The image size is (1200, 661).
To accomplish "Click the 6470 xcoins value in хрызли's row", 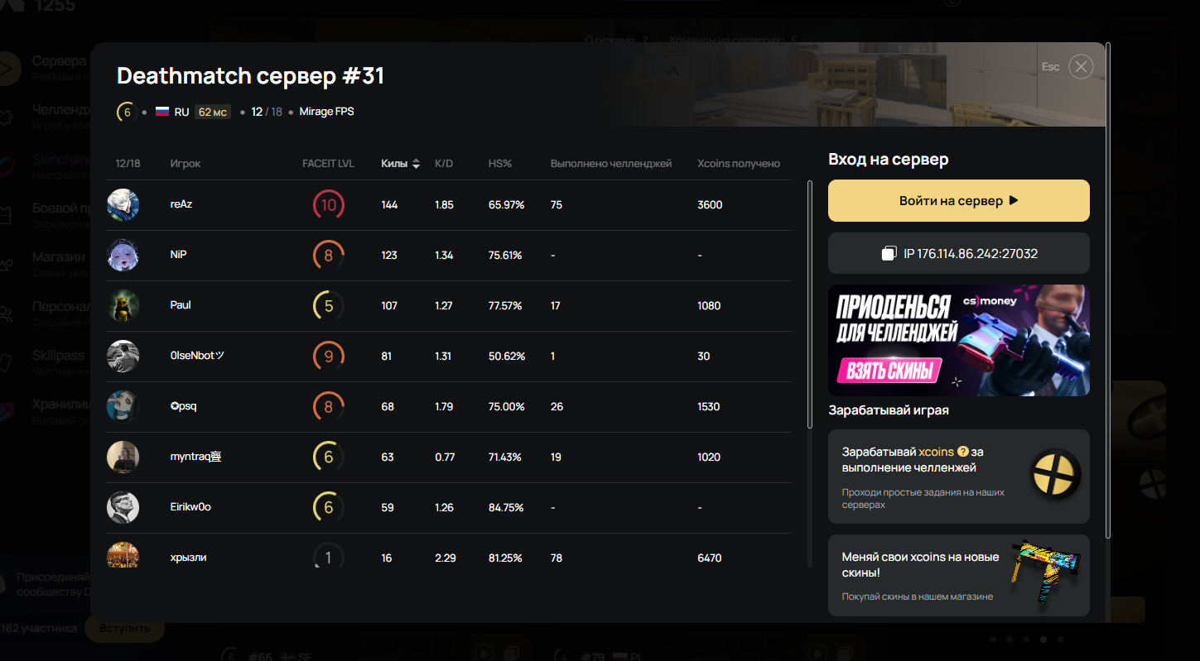I will 710,558.
